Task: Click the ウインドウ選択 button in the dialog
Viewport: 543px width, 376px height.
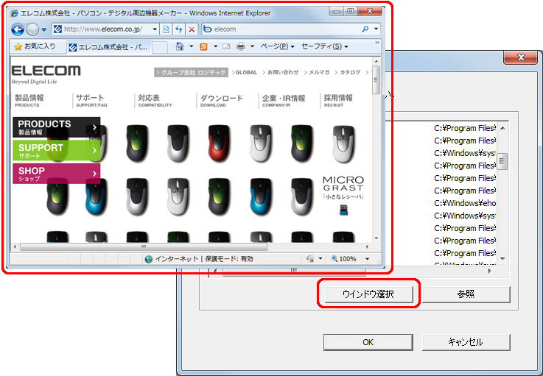Action: click(368, 294)
